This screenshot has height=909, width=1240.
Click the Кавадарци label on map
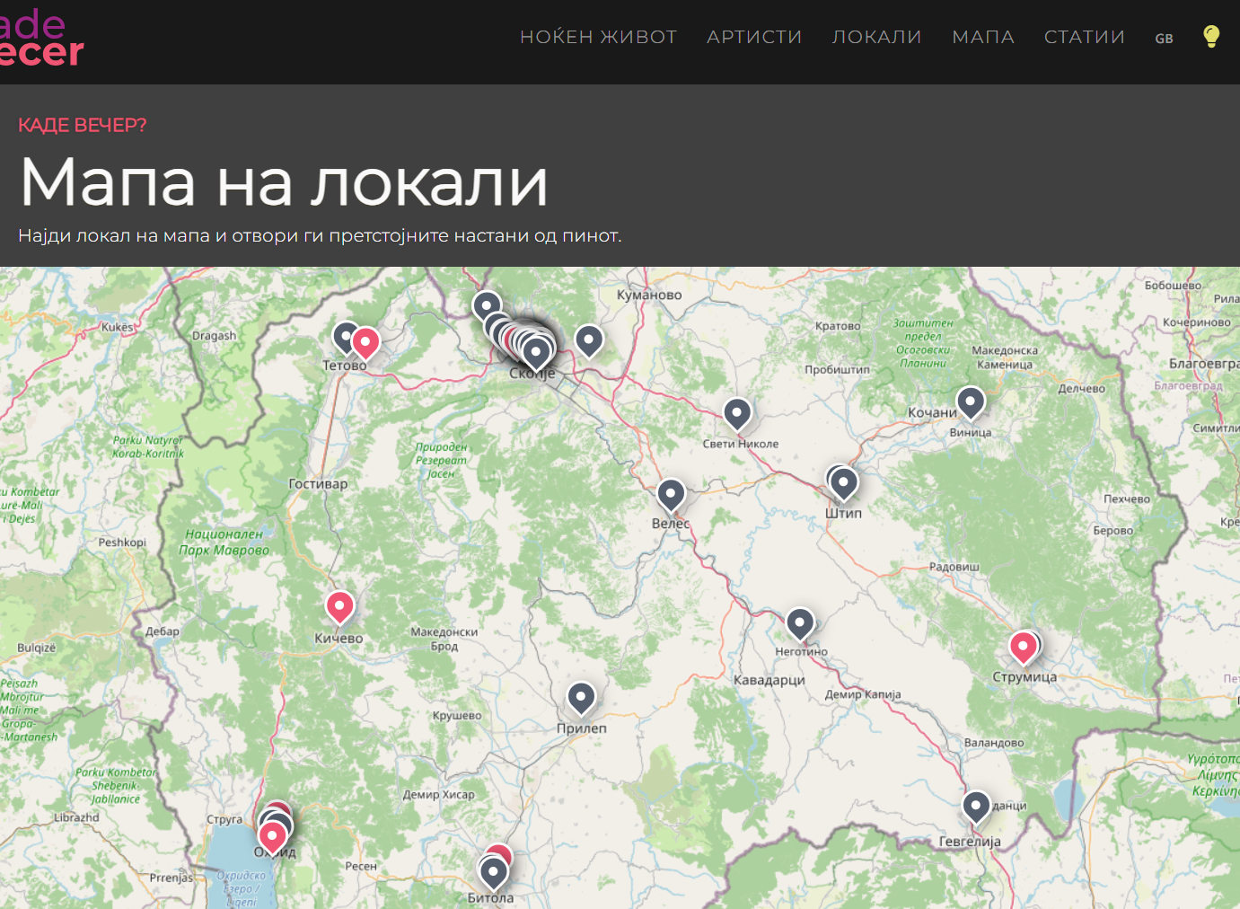tap(770, 680)
